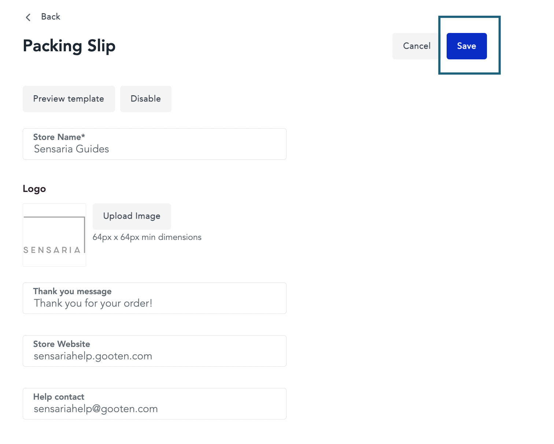
Task: Edit the Thank you message field
Action: (155, 298)
